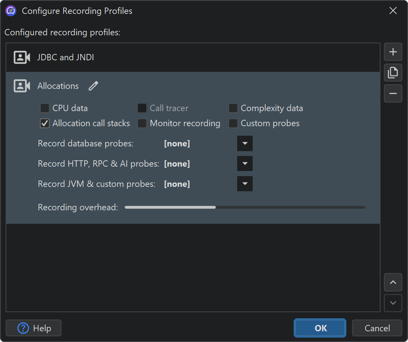
Task: Tick the Complexity data checkbox
Action: coord(233,108)
